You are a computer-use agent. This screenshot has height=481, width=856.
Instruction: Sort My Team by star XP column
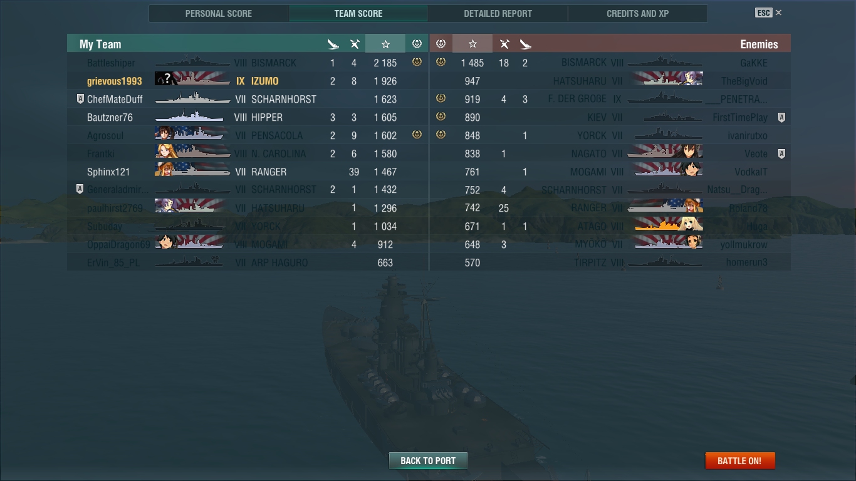[385, 44]
